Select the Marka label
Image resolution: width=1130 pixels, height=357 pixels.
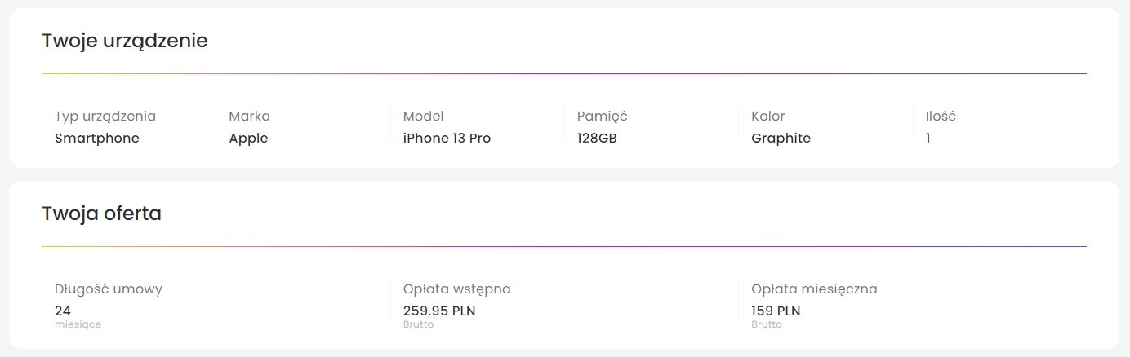[249, 117]
